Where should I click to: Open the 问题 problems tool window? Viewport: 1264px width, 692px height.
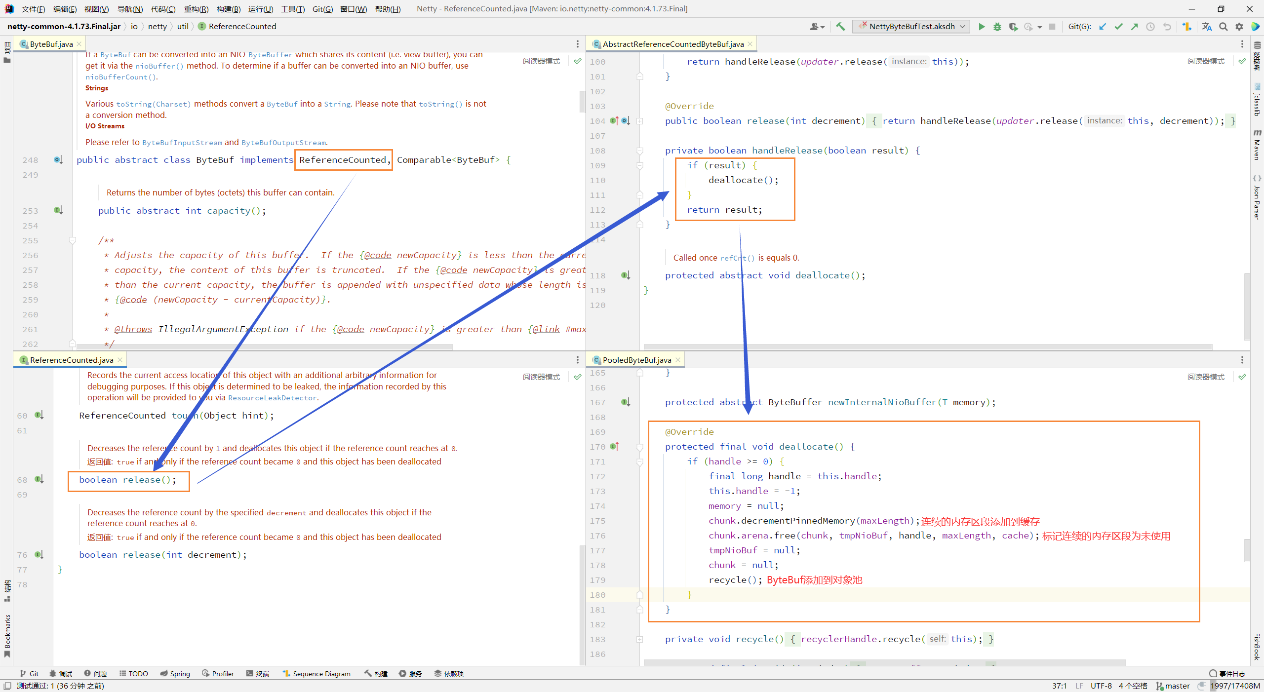(95, 674)
